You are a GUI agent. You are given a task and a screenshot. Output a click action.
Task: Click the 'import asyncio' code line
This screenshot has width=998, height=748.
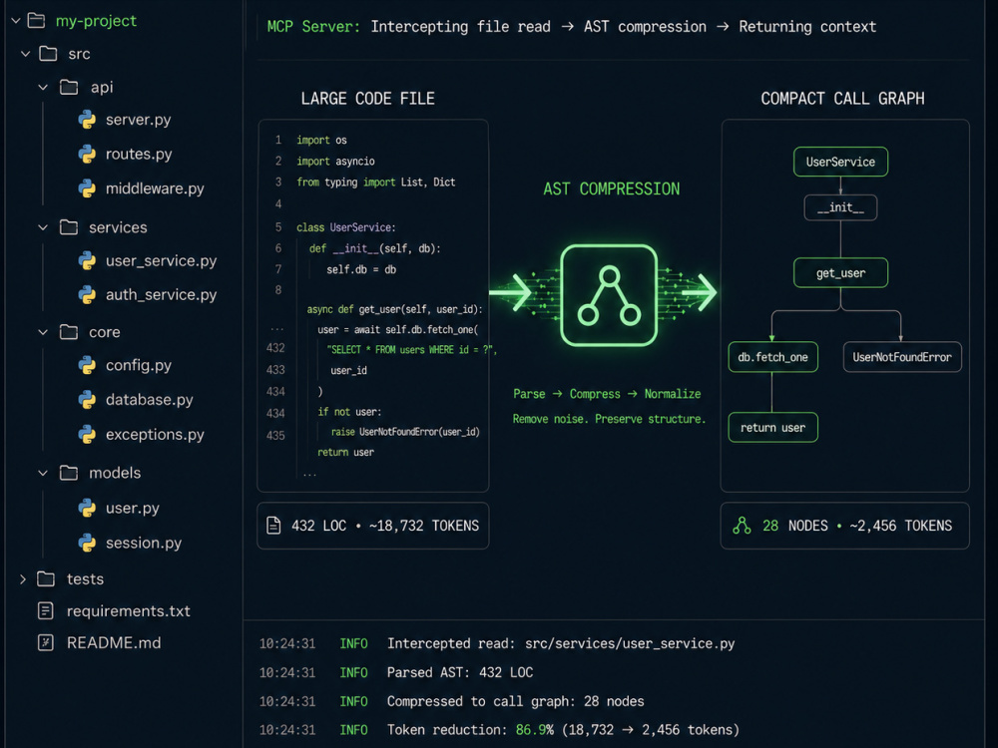[x=335, y=161]
